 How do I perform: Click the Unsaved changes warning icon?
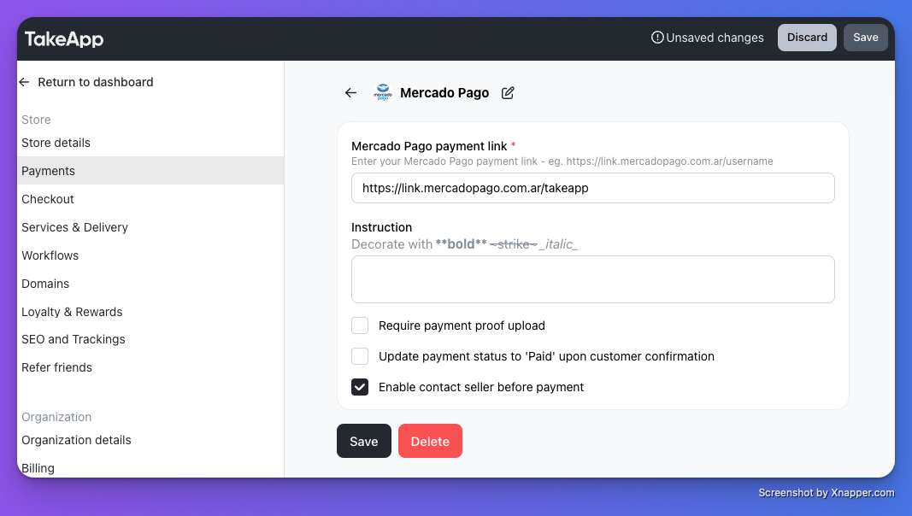(657, 38)
